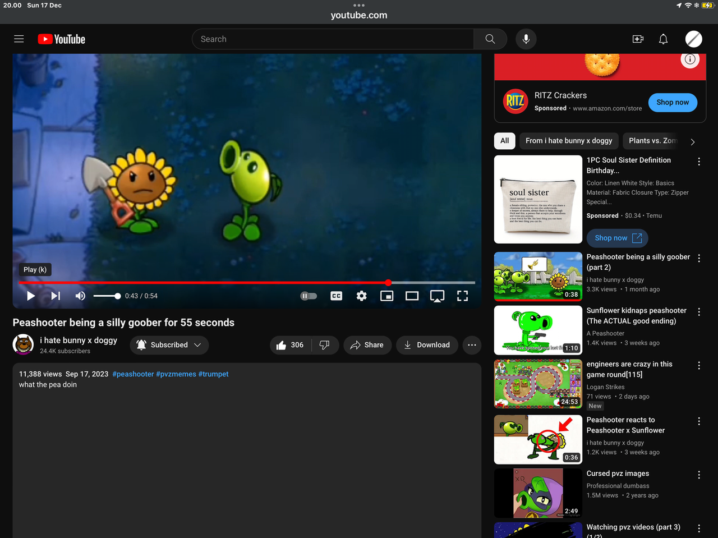Open video settings gear
This screenshot has width=718, height=538.
tap(362, 296)
